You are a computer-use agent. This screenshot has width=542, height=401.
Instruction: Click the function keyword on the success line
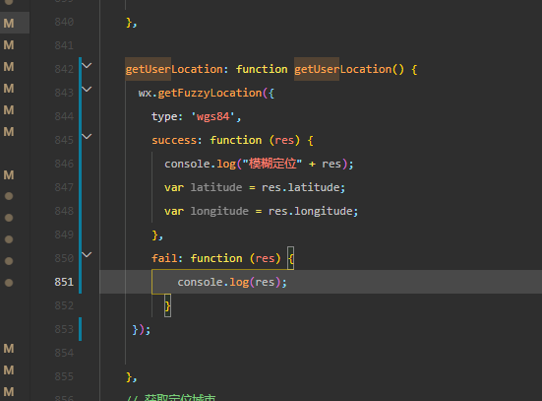click(236, 140)
